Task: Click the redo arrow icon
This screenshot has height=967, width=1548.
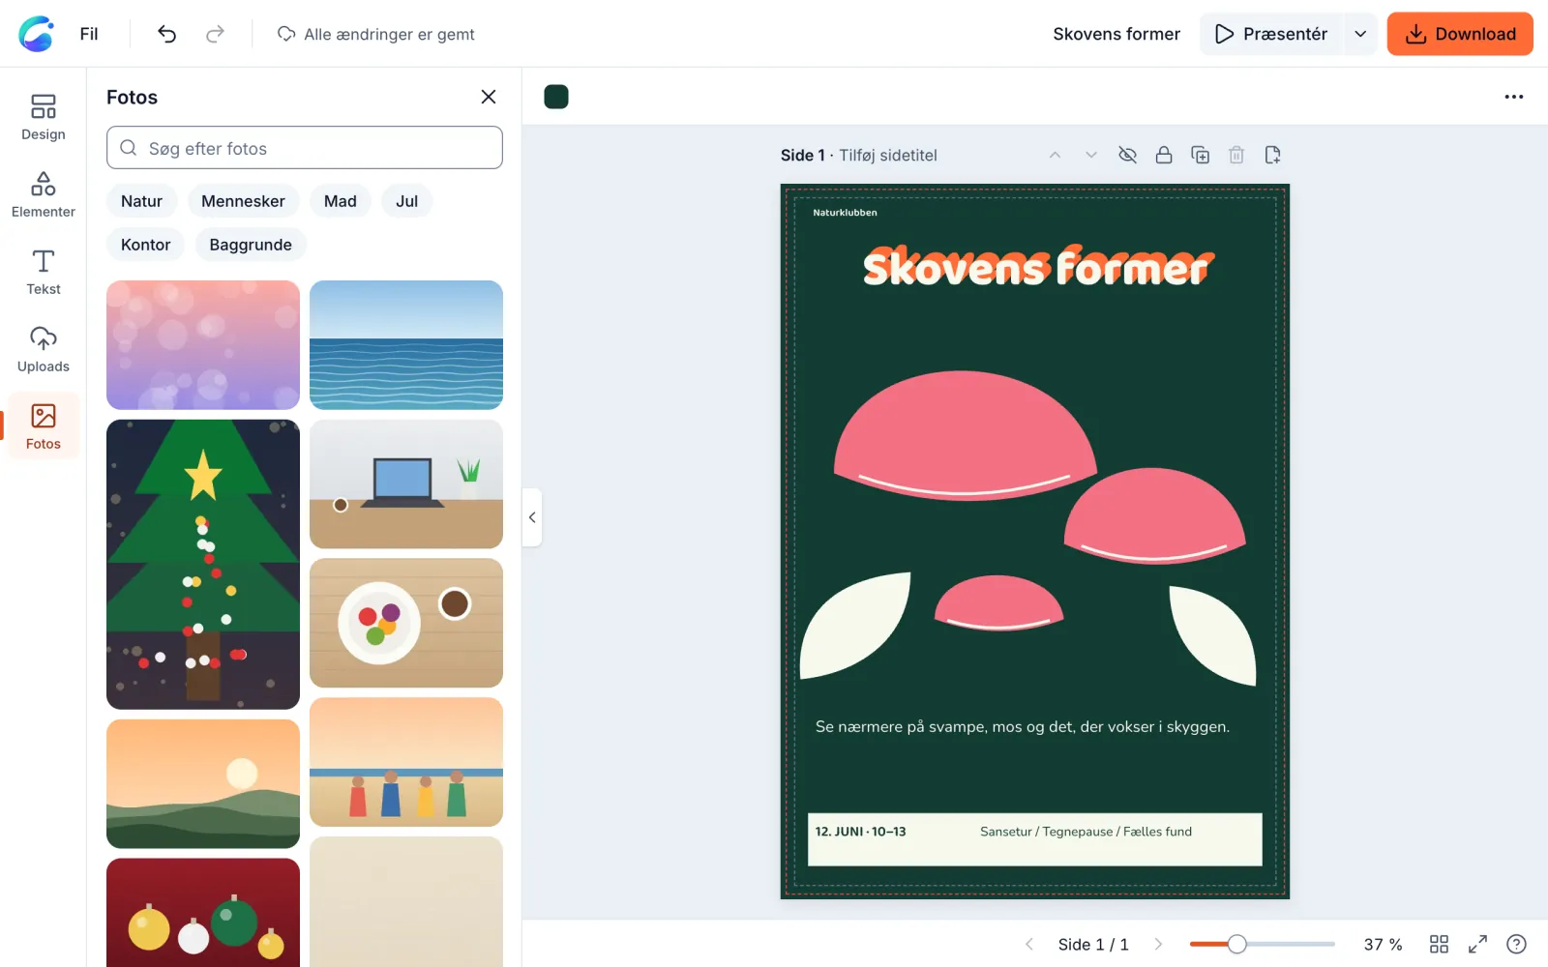Action: pyautogui.click(x=215, y=34)
